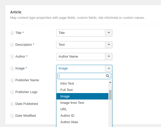This screenshot has width=161, height=127.
Task: Click the scroll up arrow in dropdown list
Action: click(x=110, y=82)
